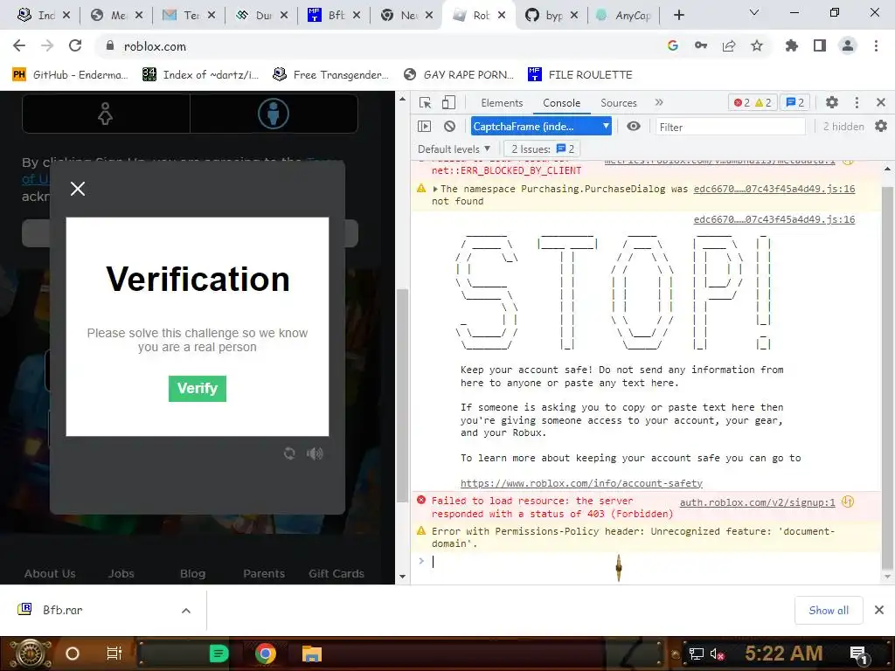This screenshot has width=895, height=671.
Task: Click the password key icon in address bar
Action: click(x=701, y=45)
